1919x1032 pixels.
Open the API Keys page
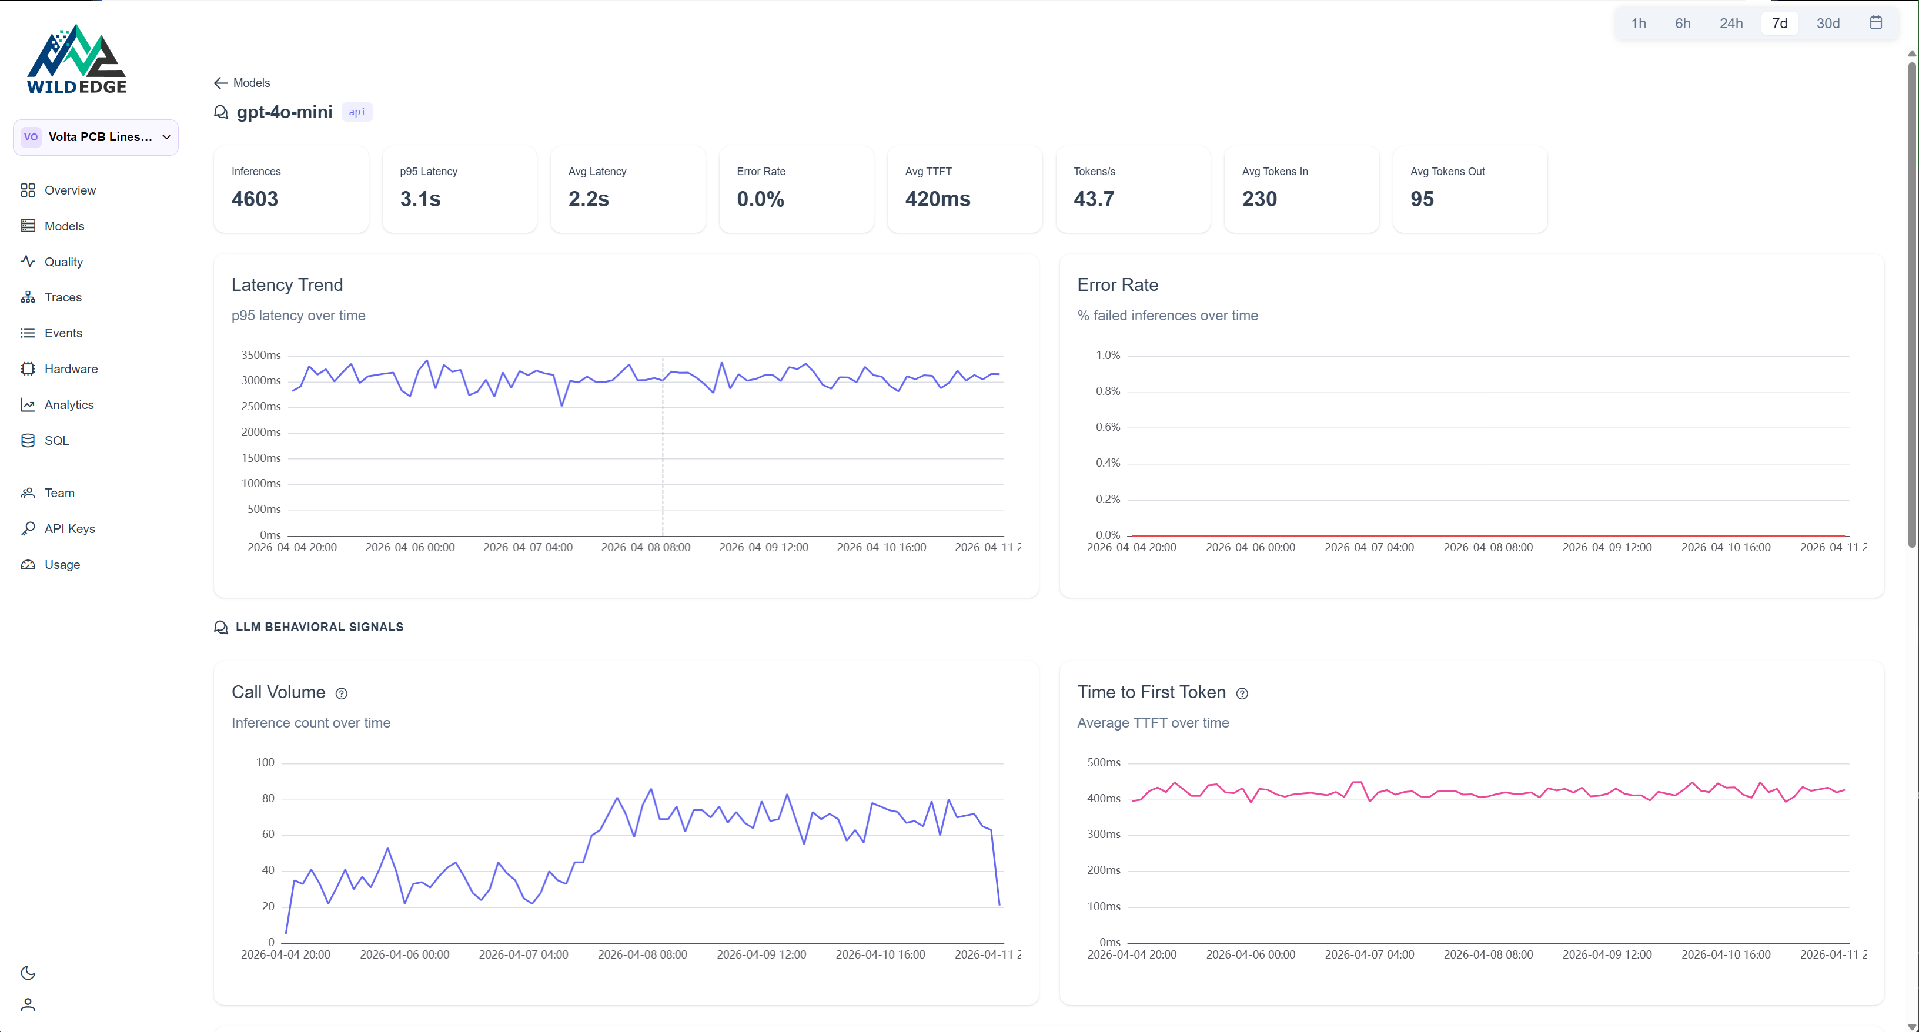pyautogui.click(x=69, y=529)
